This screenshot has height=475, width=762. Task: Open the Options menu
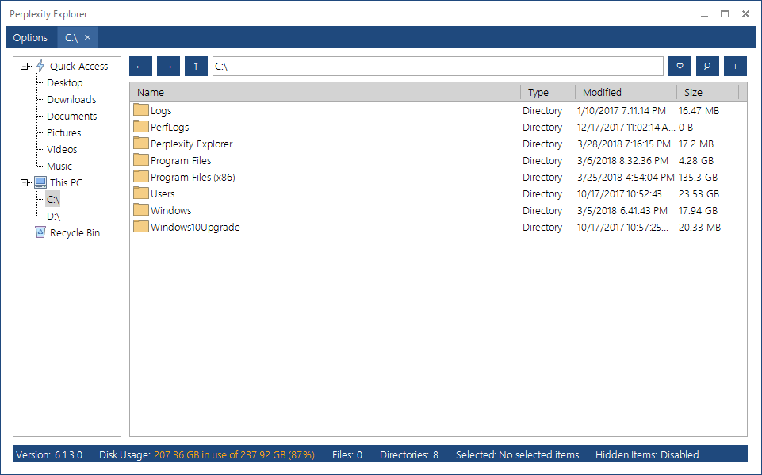(31, 37)
